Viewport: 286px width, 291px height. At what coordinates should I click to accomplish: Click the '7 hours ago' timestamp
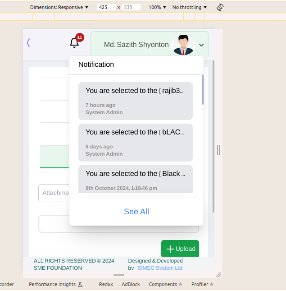(x=100, y=105)
